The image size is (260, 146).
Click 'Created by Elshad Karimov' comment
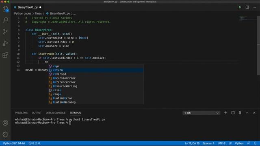tap(52, 18)
